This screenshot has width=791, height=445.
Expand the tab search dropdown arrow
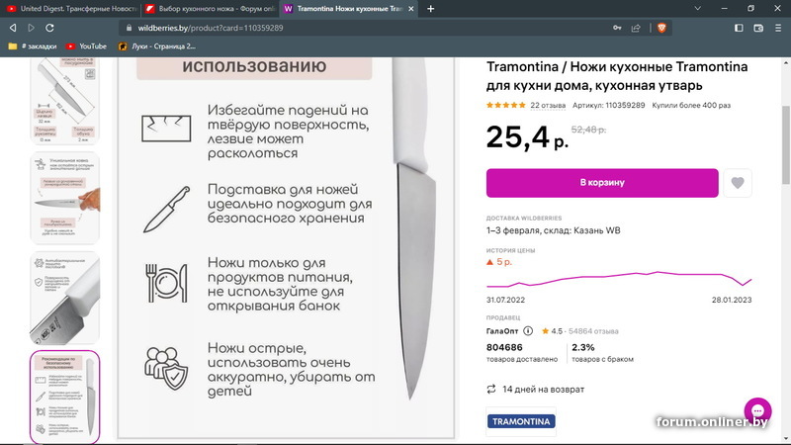point(698,8)
